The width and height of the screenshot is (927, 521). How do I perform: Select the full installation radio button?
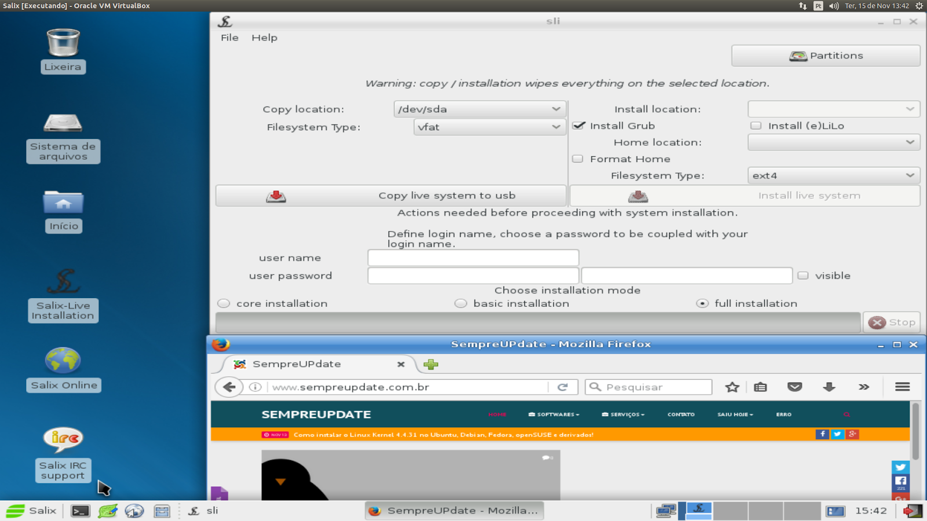pyautogui.click(x=702, y=303)
